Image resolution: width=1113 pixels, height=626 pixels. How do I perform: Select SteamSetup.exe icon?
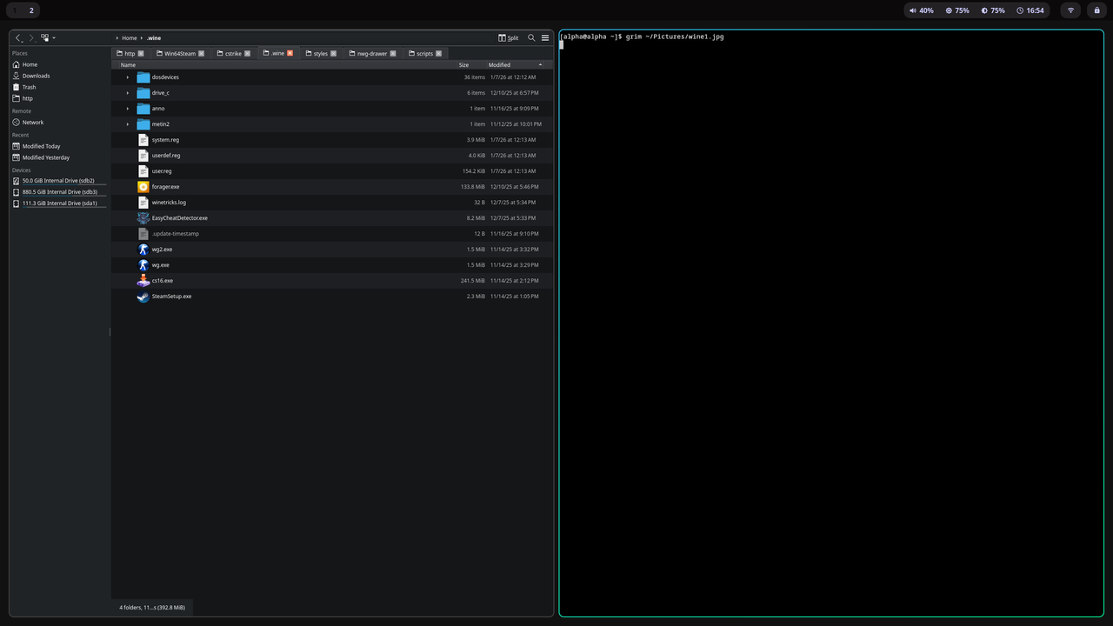pyautogui.click(x=143, y=296)
